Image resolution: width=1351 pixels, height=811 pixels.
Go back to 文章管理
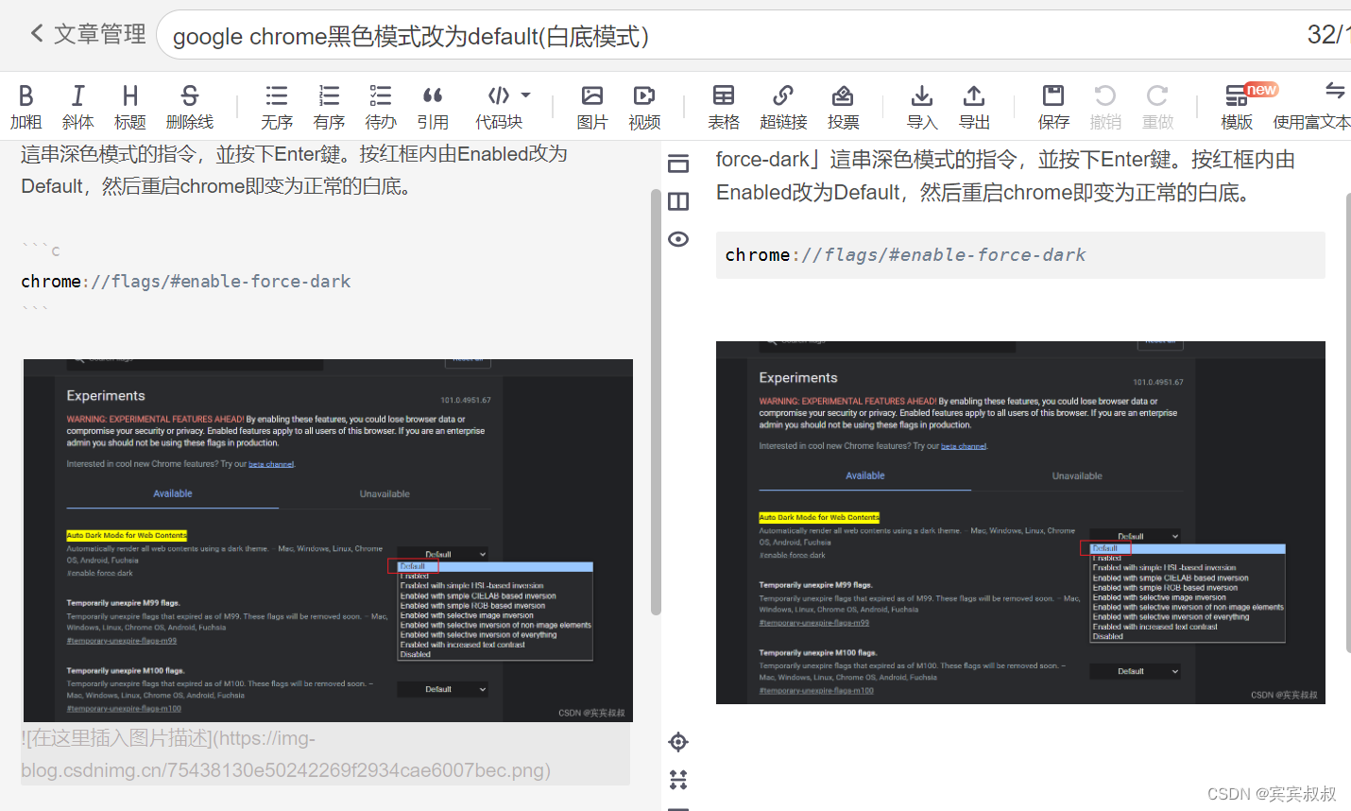[x=88, y=35]
